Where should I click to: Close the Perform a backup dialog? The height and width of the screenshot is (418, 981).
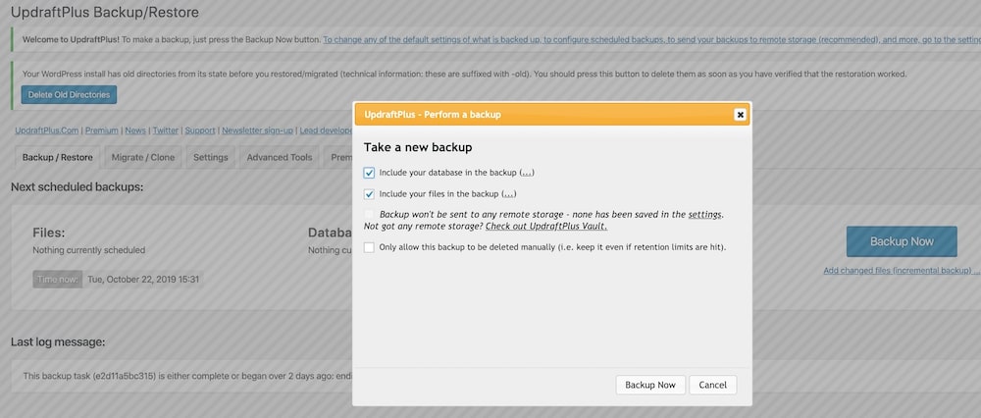(x=740, y=115)
